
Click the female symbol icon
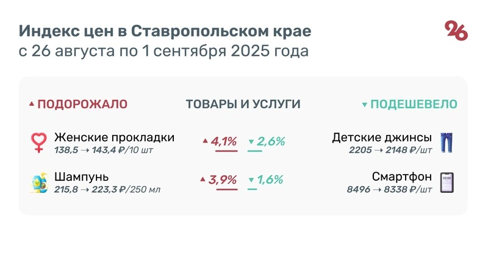[x=39, y=142]
